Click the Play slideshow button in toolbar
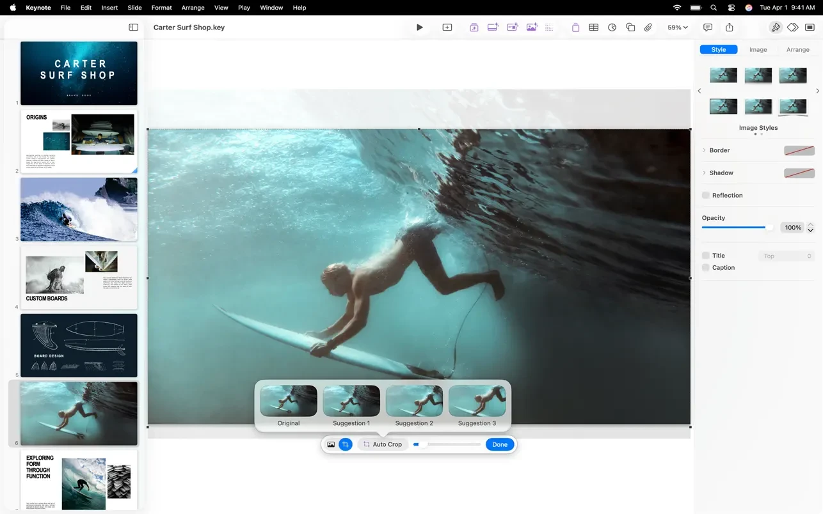The height and width of the screenshot is (514, 823). 420,27
